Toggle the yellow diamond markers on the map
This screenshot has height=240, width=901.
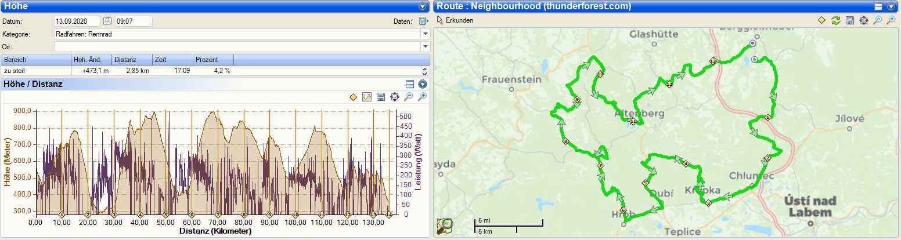coord(822,20)
